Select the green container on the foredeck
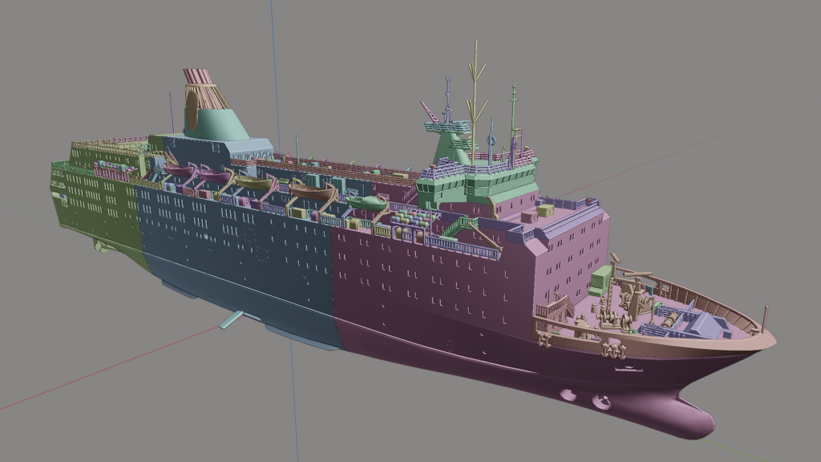Screen dimensions: 821x462 click(600, 280)
